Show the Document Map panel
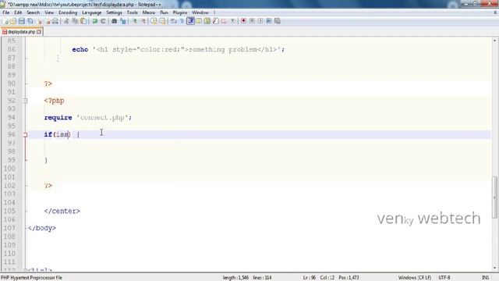Viewport: 499px width, 281px height. pyautogui.click(x=207, y=21)
